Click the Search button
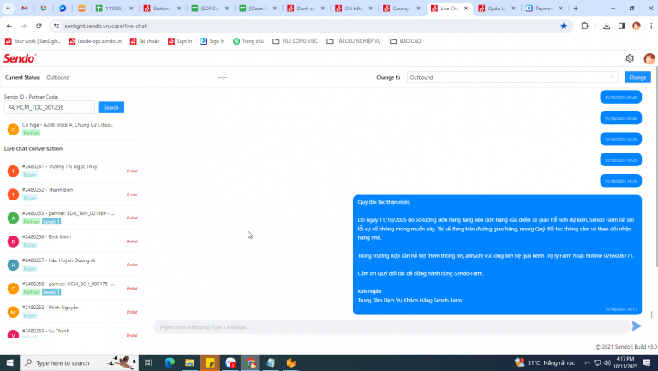 (x=111, y=107)
